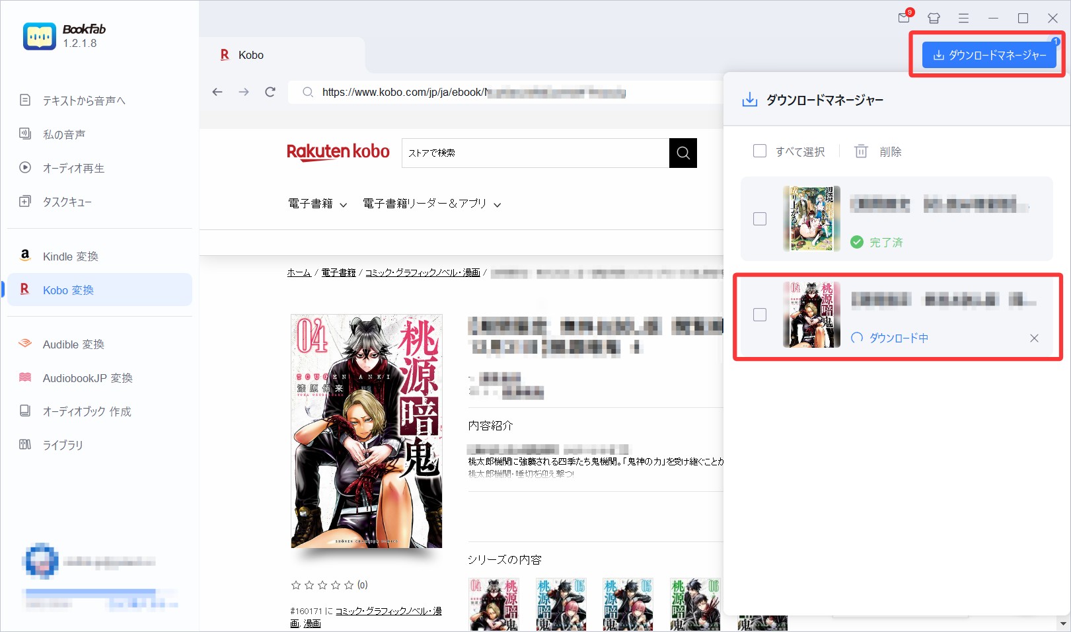This screenshot has height=632, width=1071.
Task: Click the trash delete icon in download manager
Action: coord(861,151)
